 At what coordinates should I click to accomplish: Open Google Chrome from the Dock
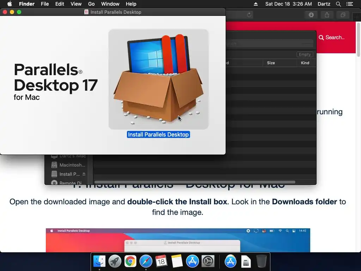click(130, 261)
